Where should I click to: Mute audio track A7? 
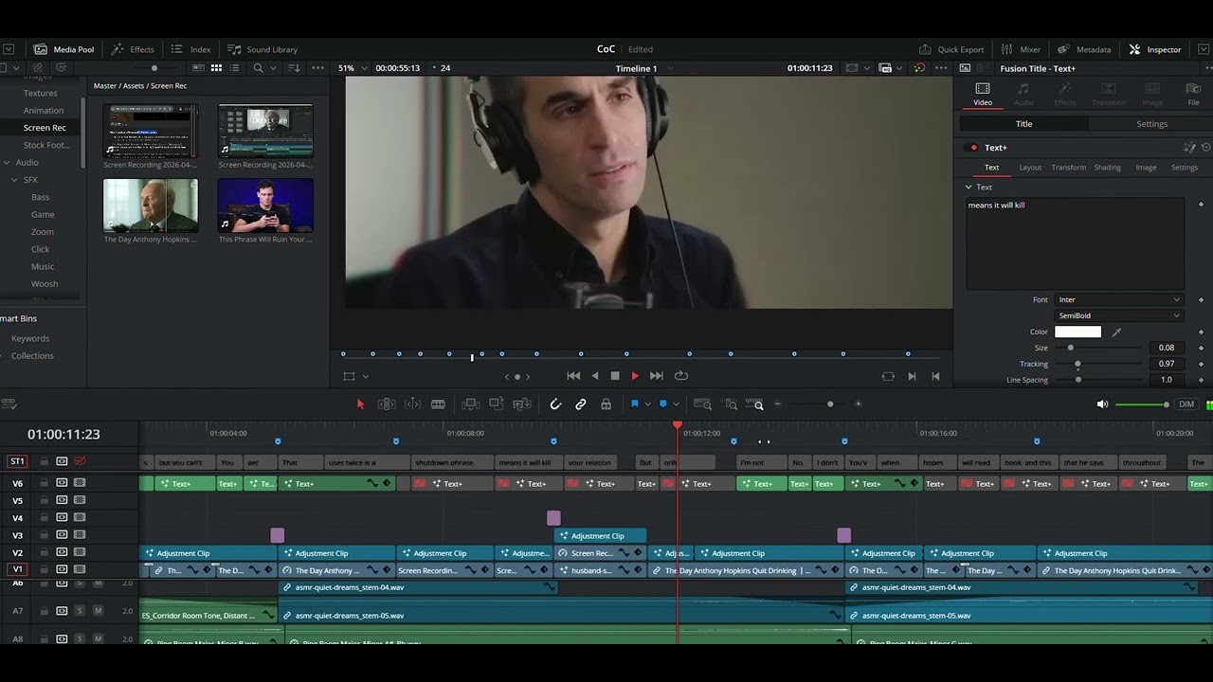point(98,611)
